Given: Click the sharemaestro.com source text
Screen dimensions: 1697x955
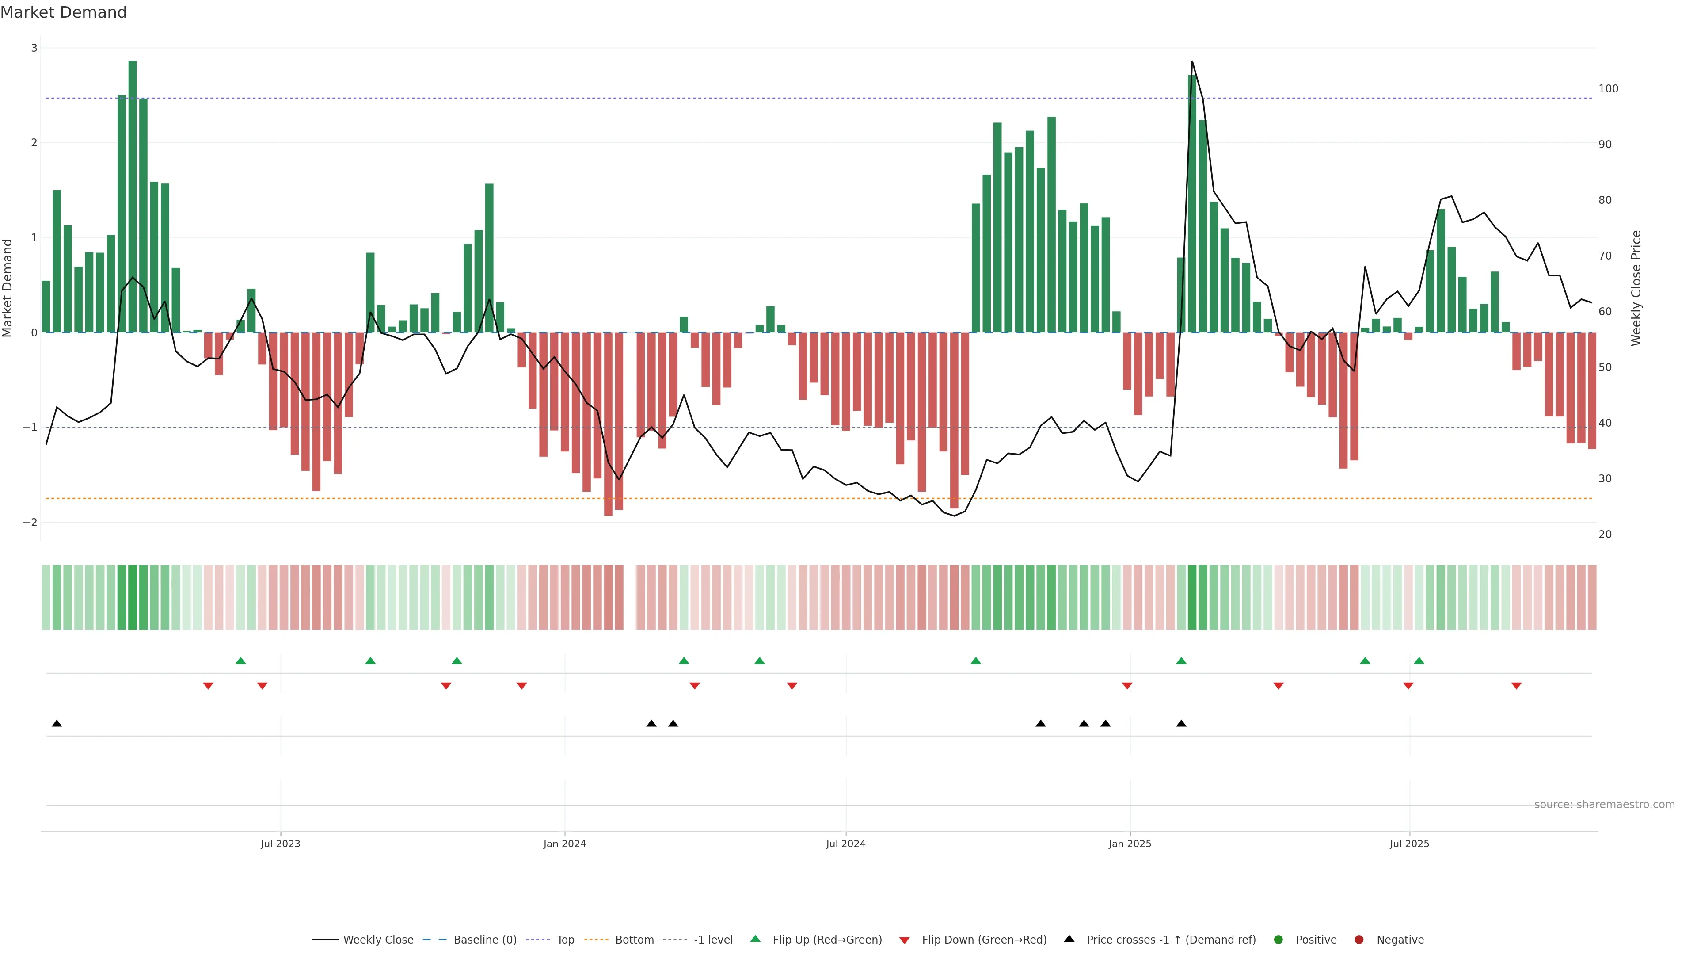Looking at the screenshot, I should coord(1604,804).
